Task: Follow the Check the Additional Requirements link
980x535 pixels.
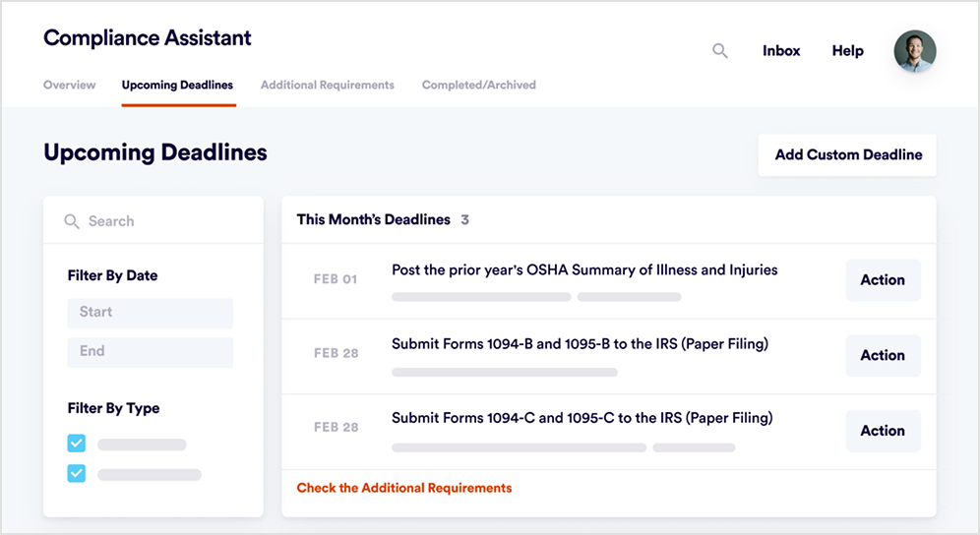Action: click(404, 488)
